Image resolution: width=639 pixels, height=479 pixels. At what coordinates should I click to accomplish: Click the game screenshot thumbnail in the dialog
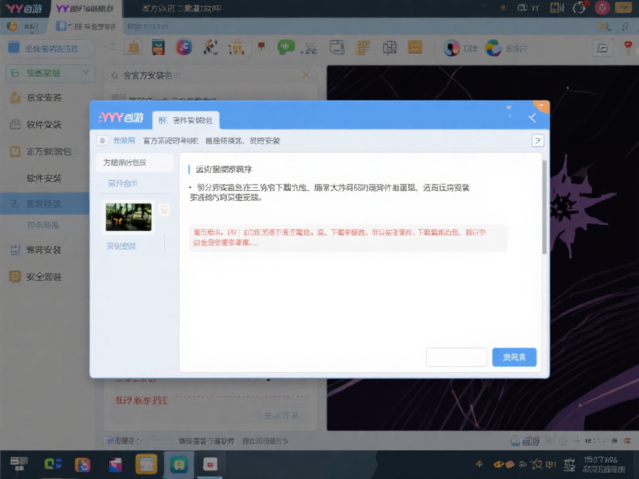point(129,216)
